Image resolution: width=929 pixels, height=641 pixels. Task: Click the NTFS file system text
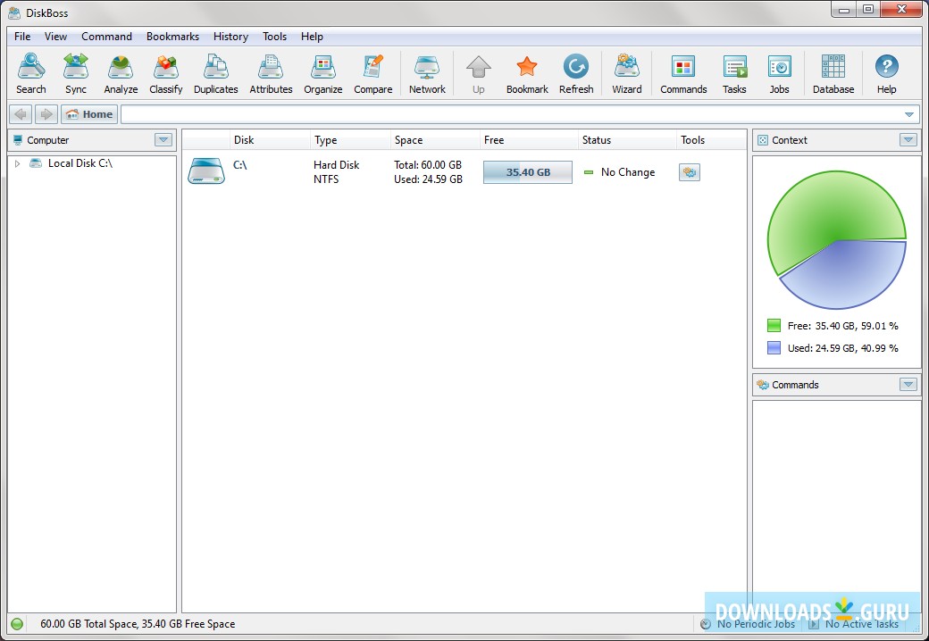tap(326, 179)
